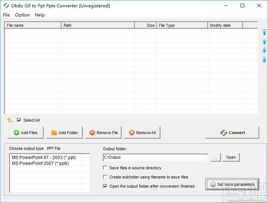Toggle the Select All checkbox
268x203 pixels.
tap(19, 120)
